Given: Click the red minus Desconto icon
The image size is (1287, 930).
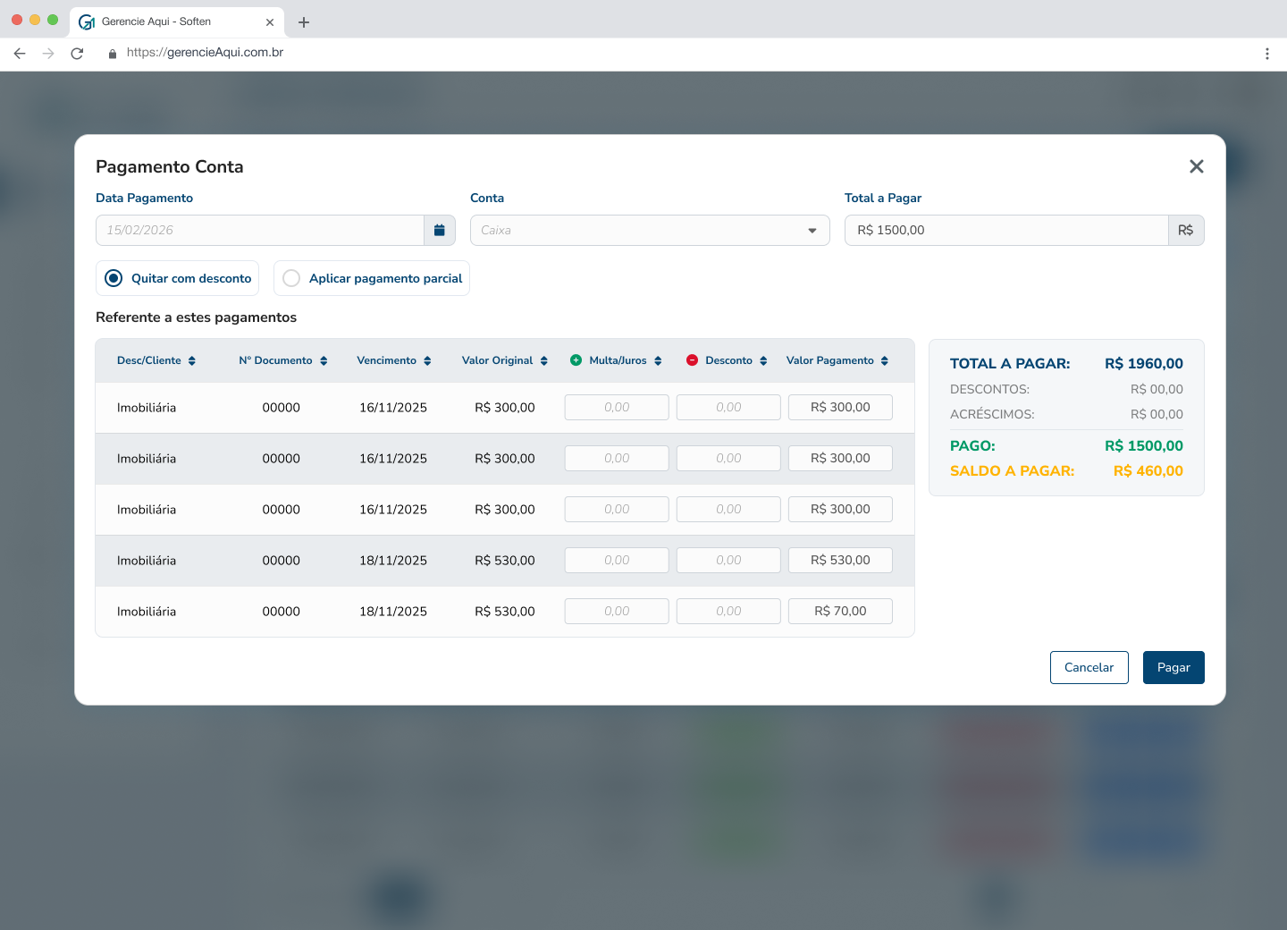Looking at the screenshot, I should pyautogui.click(x=692, y=360).
